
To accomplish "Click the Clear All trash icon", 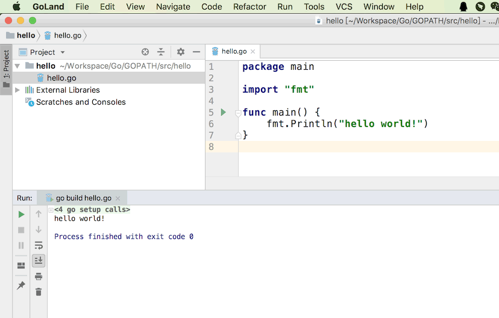I will (39, 292).
